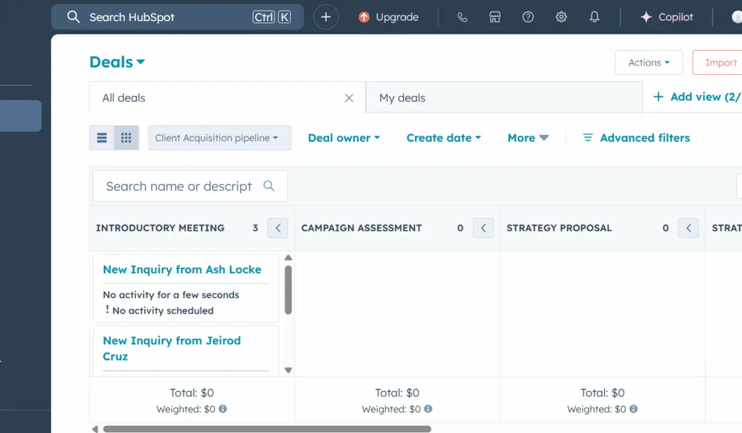This screenshot has width=742, height=433.
Task: Open the marketplace storefront icon
Action: tap(495, 17)
